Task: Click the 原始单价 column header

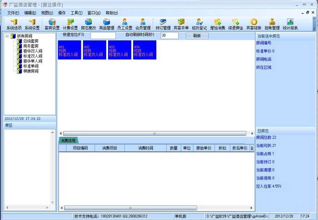Action: tap(204, 148)
